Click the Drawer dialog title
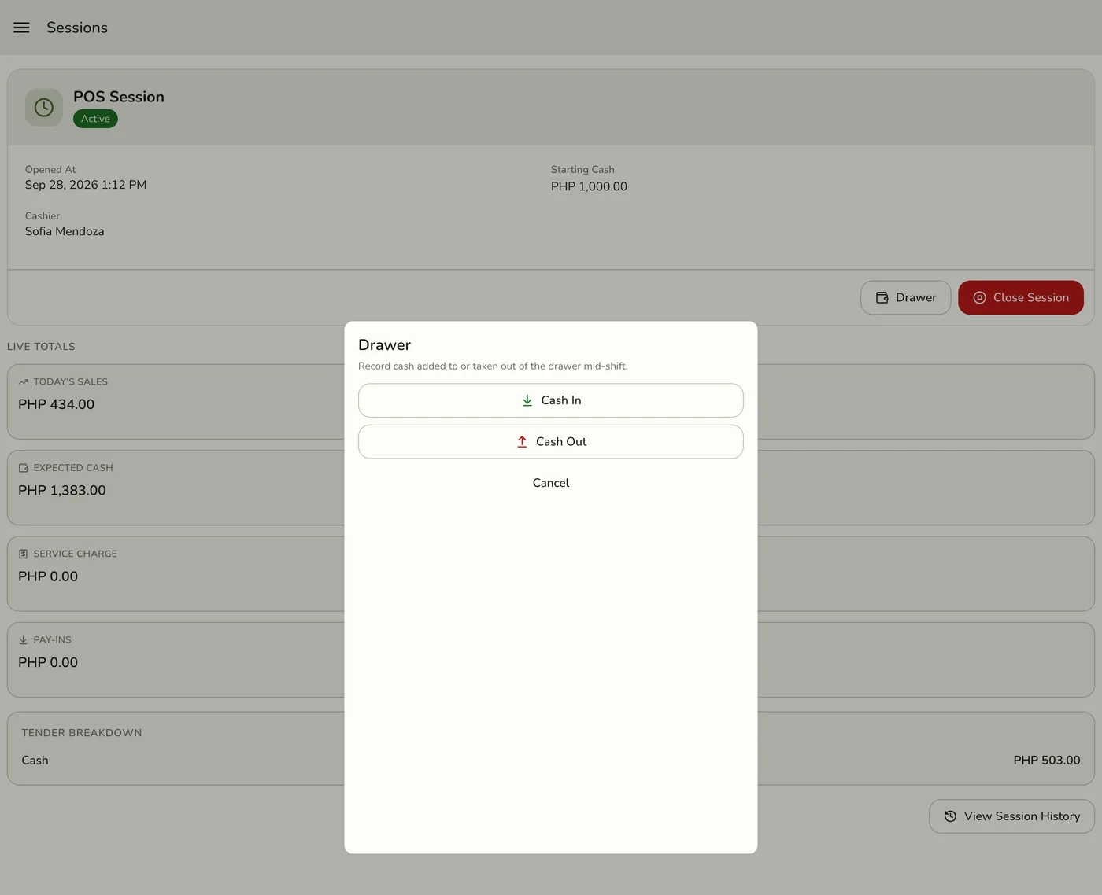This screenshot has height=895, width=1102. 384,345
